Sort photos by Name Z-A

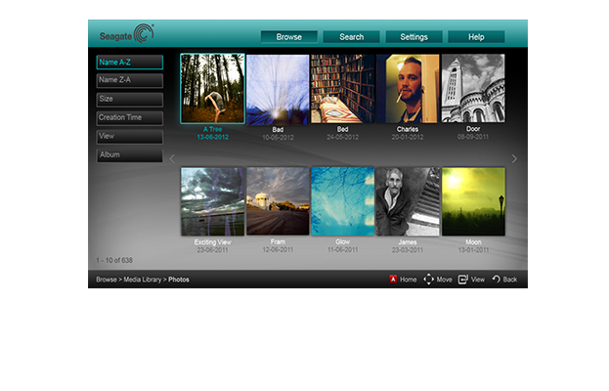point(129,80)
